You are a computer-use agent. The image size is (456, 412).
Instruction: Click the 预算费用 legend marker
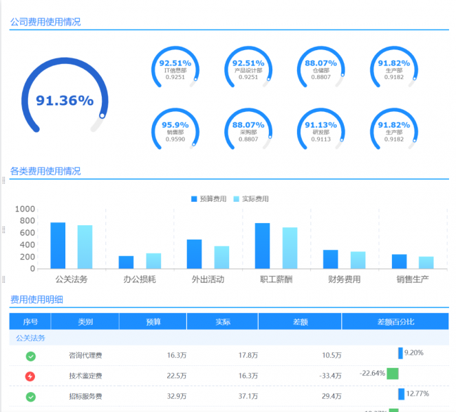(194, 199)
